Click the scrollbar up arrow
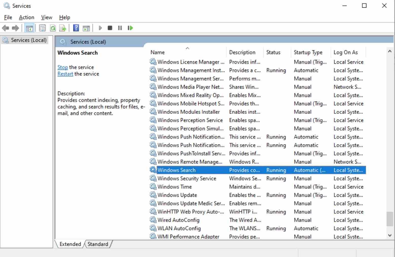 pos(390,51)
